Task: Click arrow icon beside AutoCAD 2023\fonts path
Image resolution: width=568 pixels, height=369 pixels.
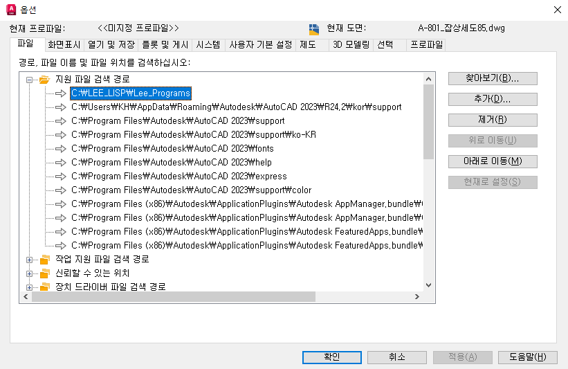Action: pos(60,149)
